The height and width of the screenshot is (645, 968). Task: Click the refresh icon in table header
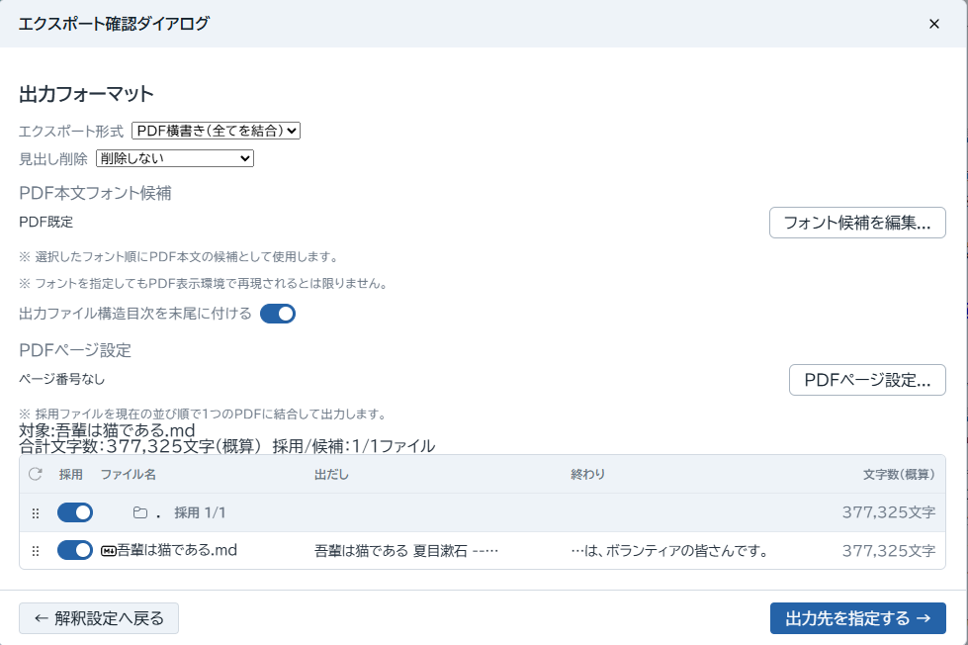36,474
